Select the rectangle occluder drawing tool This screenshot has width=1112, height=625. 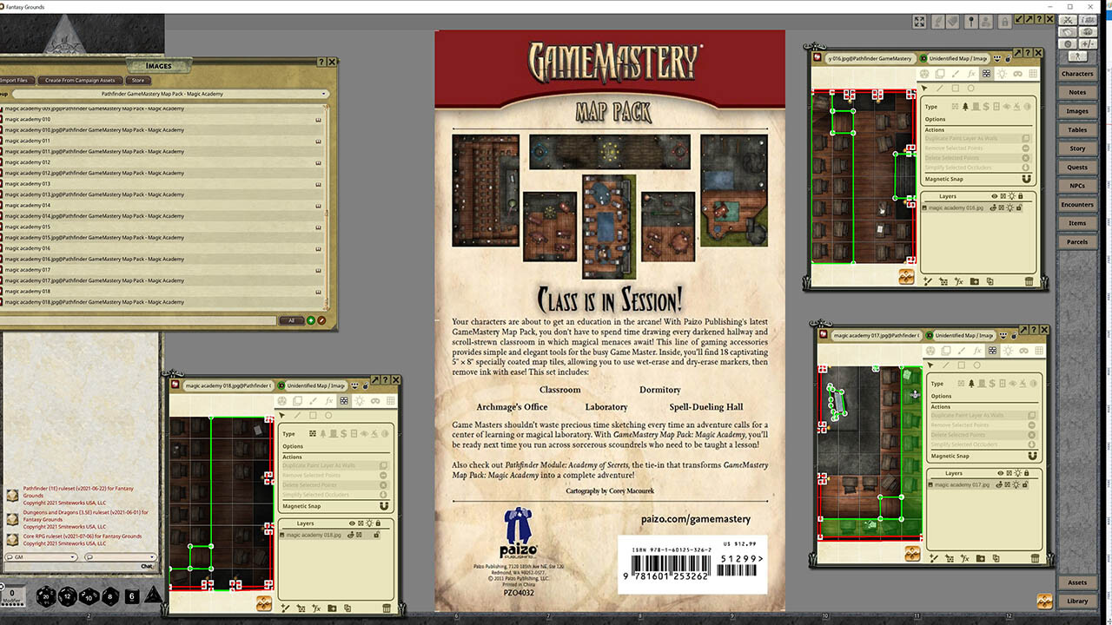point(313,415)
